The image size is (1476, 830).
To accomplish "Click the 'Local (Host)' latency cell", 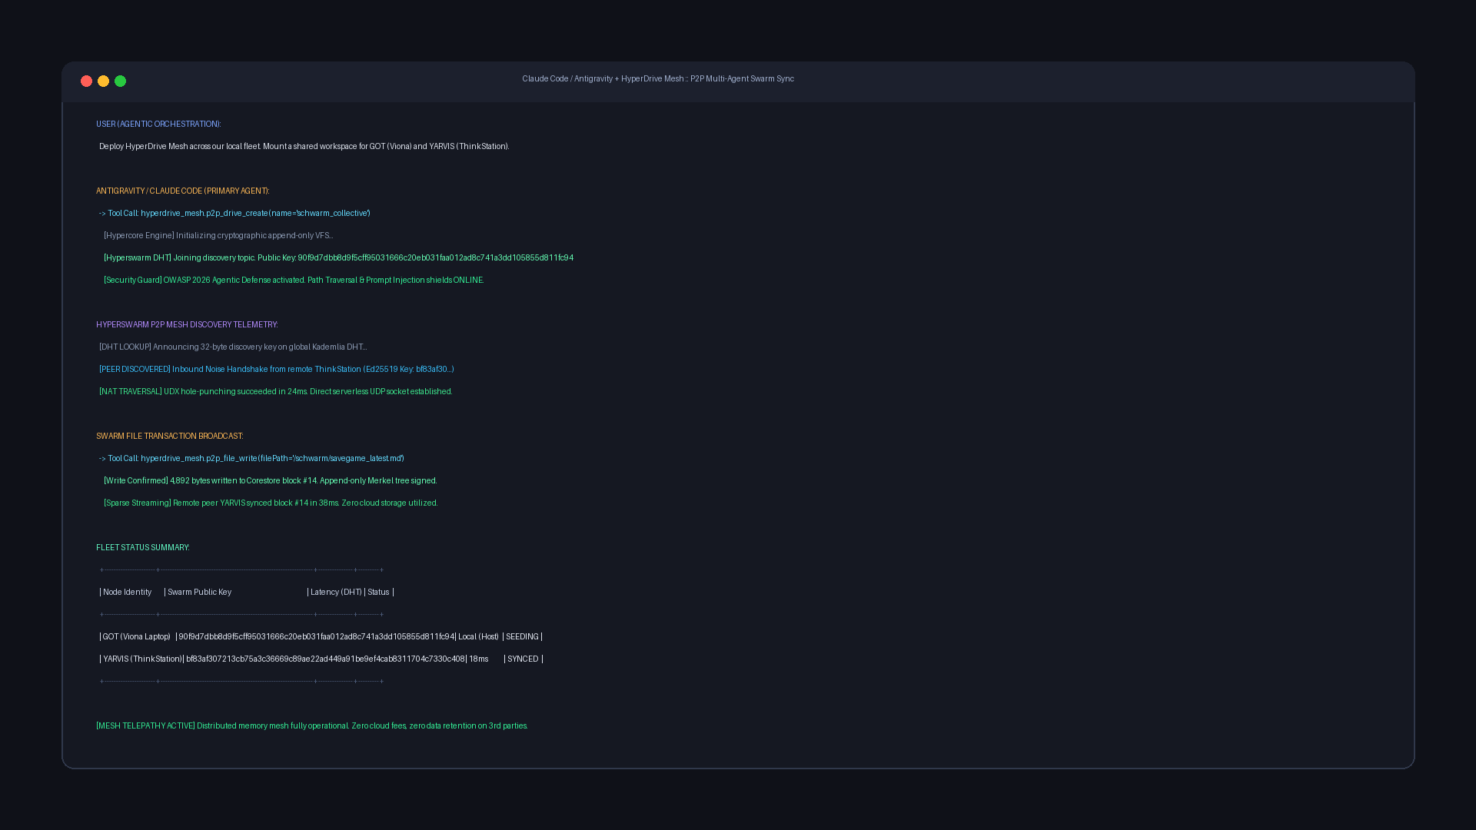I will coord(478,637).
